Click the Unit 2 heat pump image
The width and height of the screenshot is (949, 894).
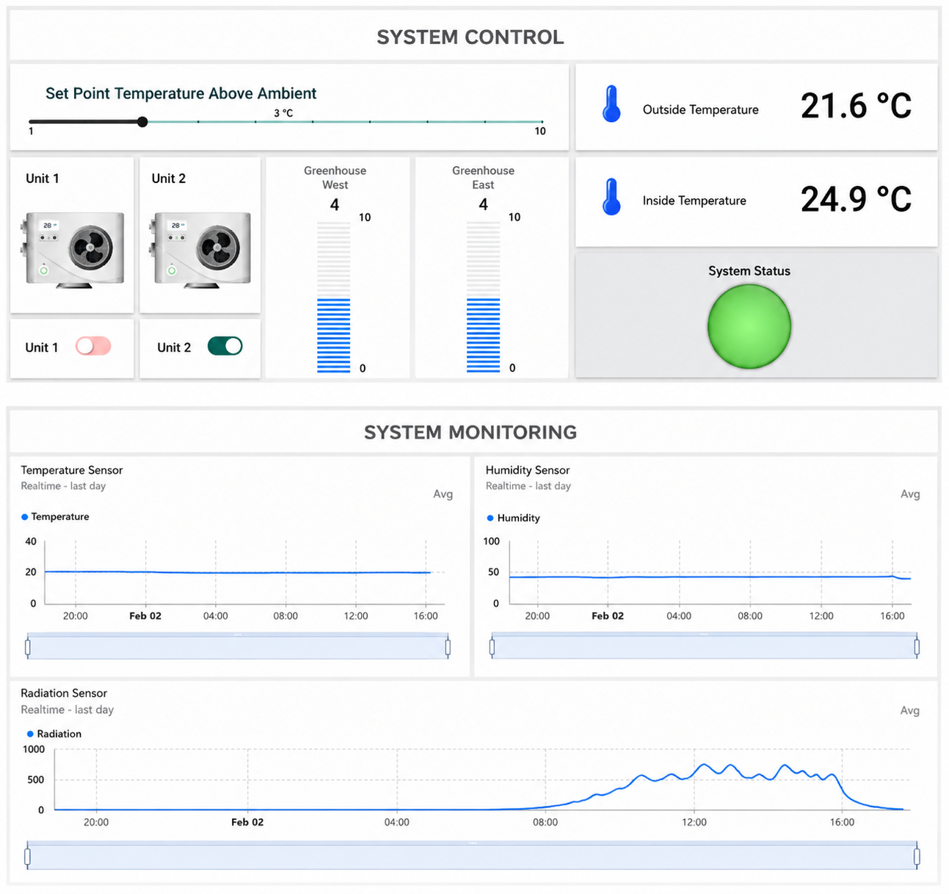coord(200,249)
